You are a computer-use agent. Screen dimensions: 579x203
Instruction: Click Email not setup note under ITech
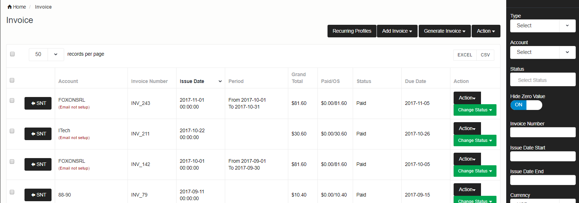(x=74, y=138)
